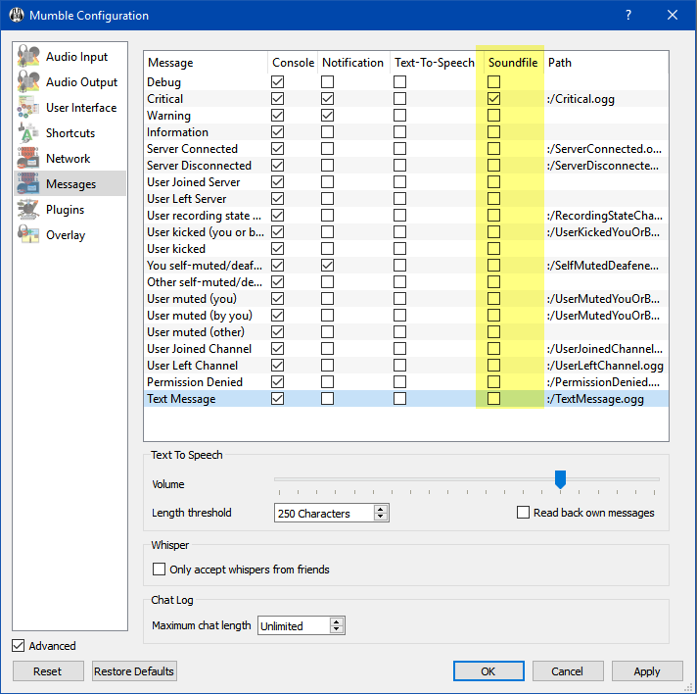This screenshot has width=697, height=694.
Task: Disable Notification for Warning row
Action: pyautogui.click(x=327, y=116)
